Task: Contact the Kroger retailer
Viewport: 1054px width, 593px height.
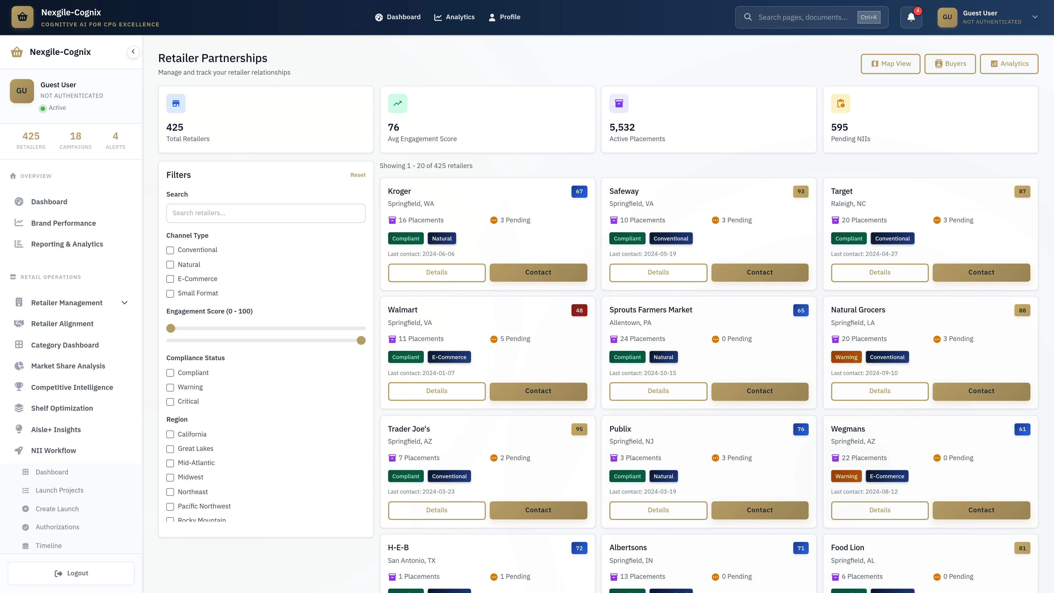Action: pyautogui.click(x=538, y=272)
